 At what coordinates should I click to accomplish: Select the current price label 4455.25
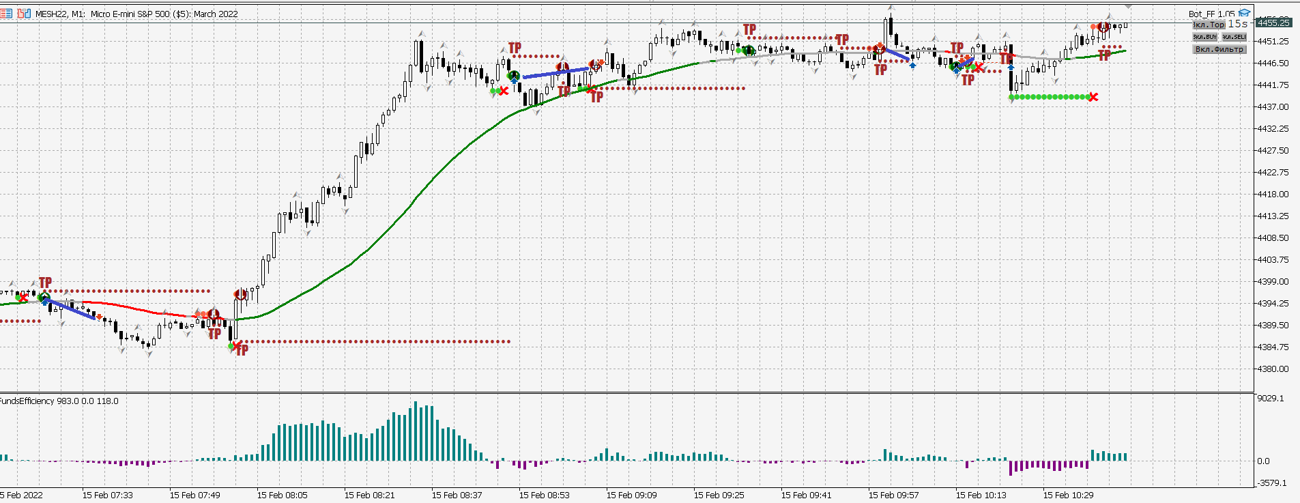point(1273,23)
